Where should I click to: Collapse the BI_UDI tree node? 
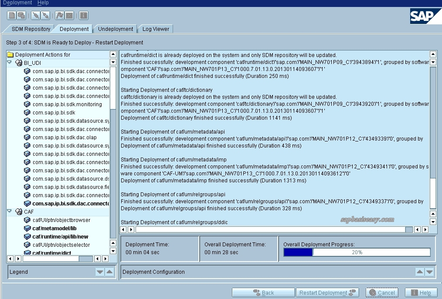[x=10, y=63]
